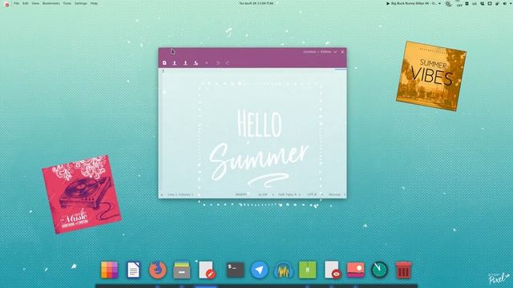Screen dimensions: 513x288
Task: Launch Audacity headphones icon from the dock
Action: coord(283,270)
